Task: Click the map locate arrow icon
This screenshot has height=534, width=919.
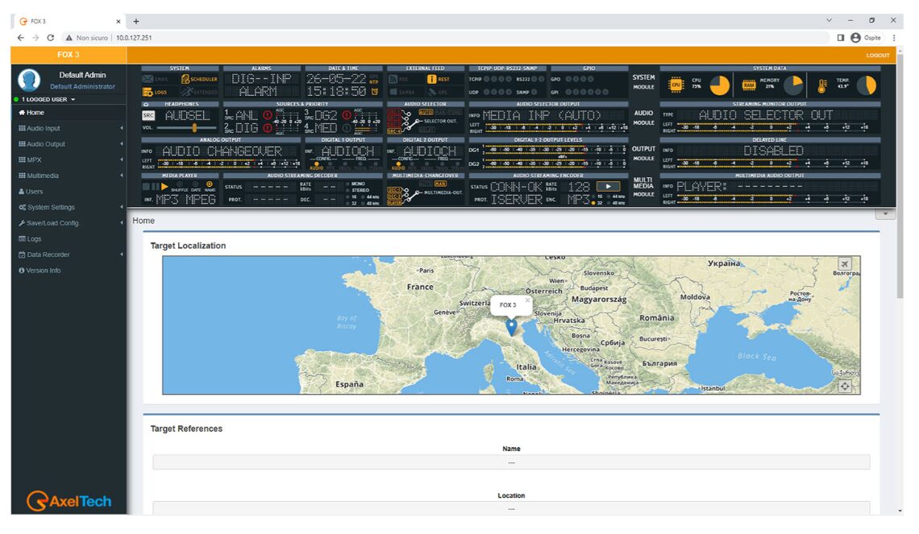Action: pos(845,263)
